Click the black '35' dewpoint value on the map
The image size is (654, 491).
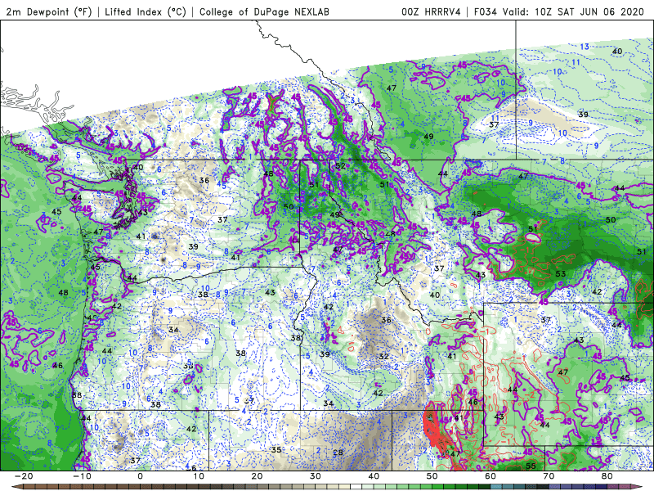[x=276, y=450]
